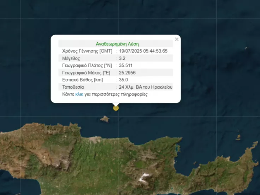Click the tiny islet off Crete's northeast coast
The image size is (260, 195).
238,137
